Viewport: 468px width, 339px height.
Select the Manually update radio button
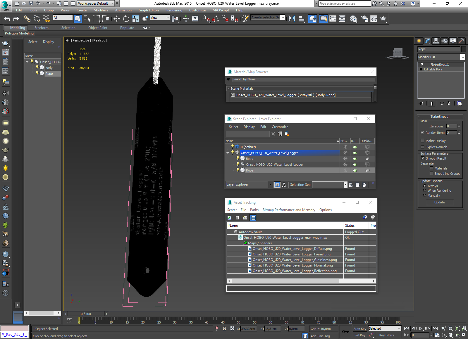point(424,196)
